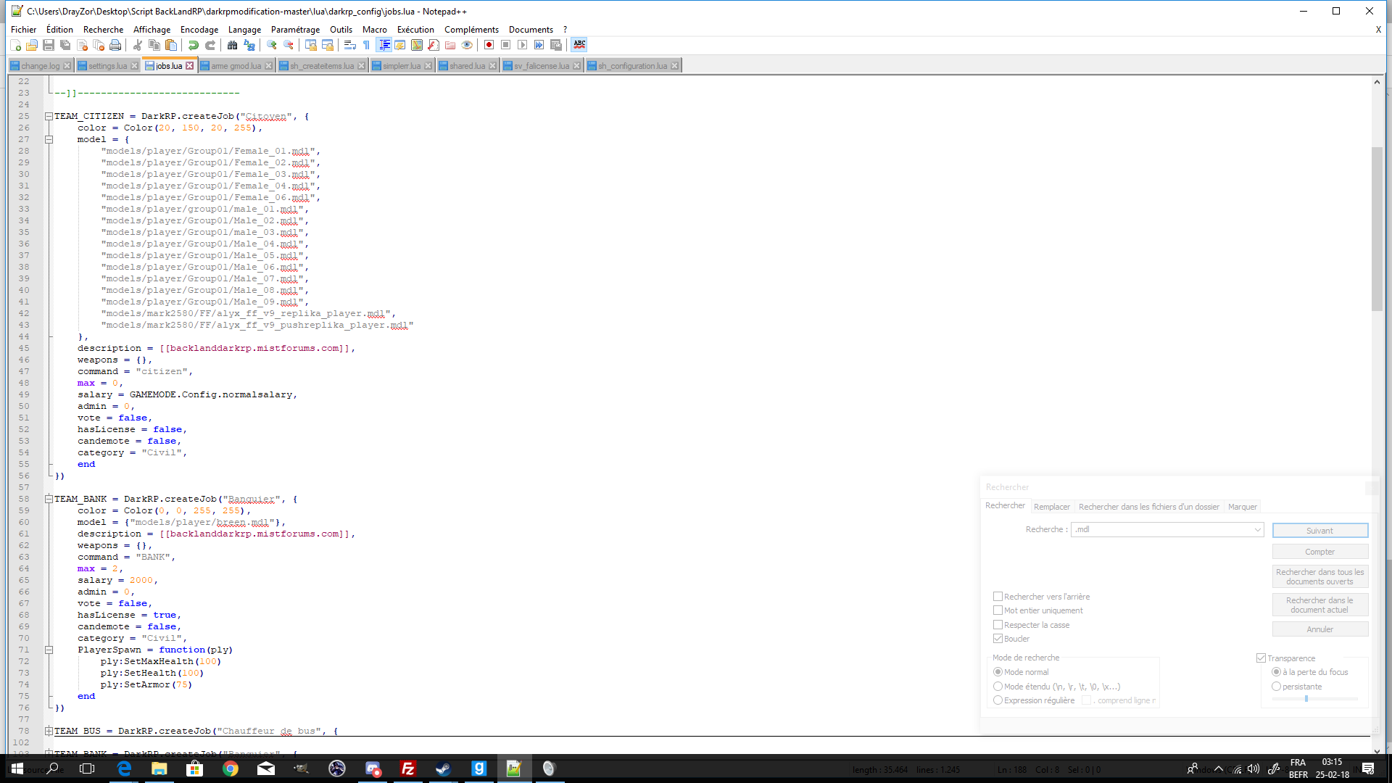
Task: Click the Print toolbar icon
Action: (115, 45)
